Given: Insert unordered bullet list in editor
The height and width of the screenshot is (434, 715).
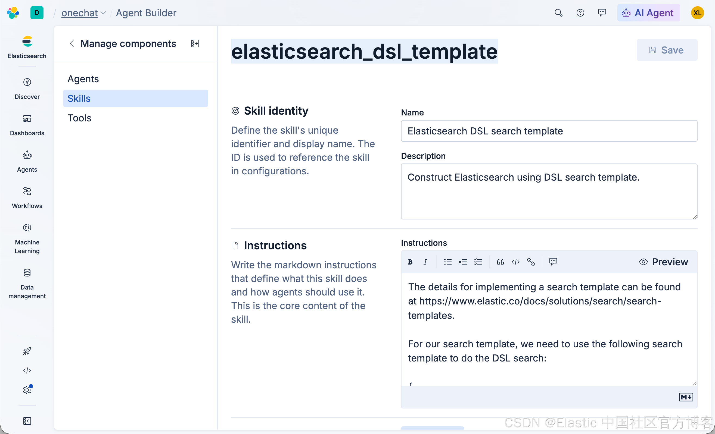Looking at the screenshot, I should pos(447,262).
